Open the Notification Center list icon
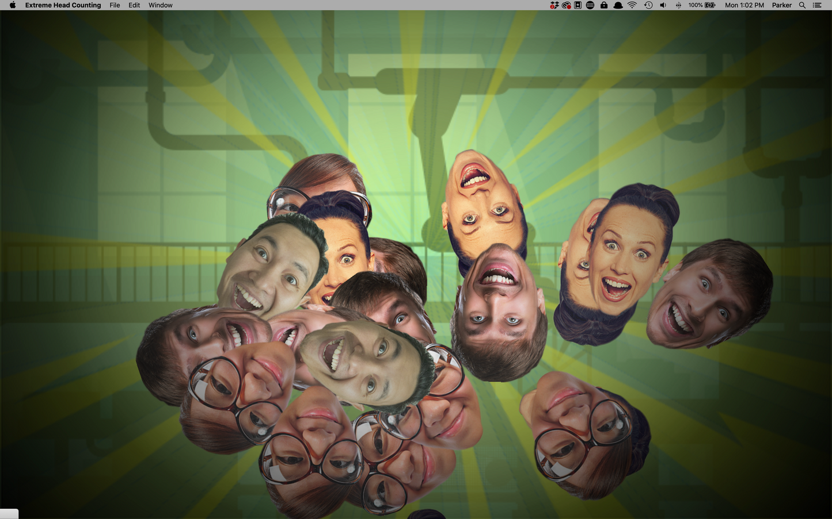The height and width of the screenshot is (519, 832). [x=817, y=5]
